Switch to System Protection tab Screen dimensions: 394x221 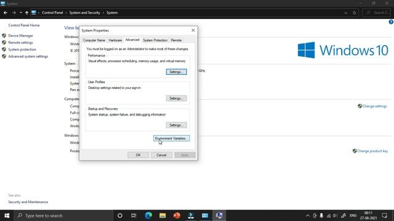[x=155, y=40]
